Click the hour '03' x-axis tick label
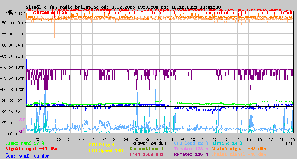The height and width of the screenshot is (159, 297). pos(115,139)
